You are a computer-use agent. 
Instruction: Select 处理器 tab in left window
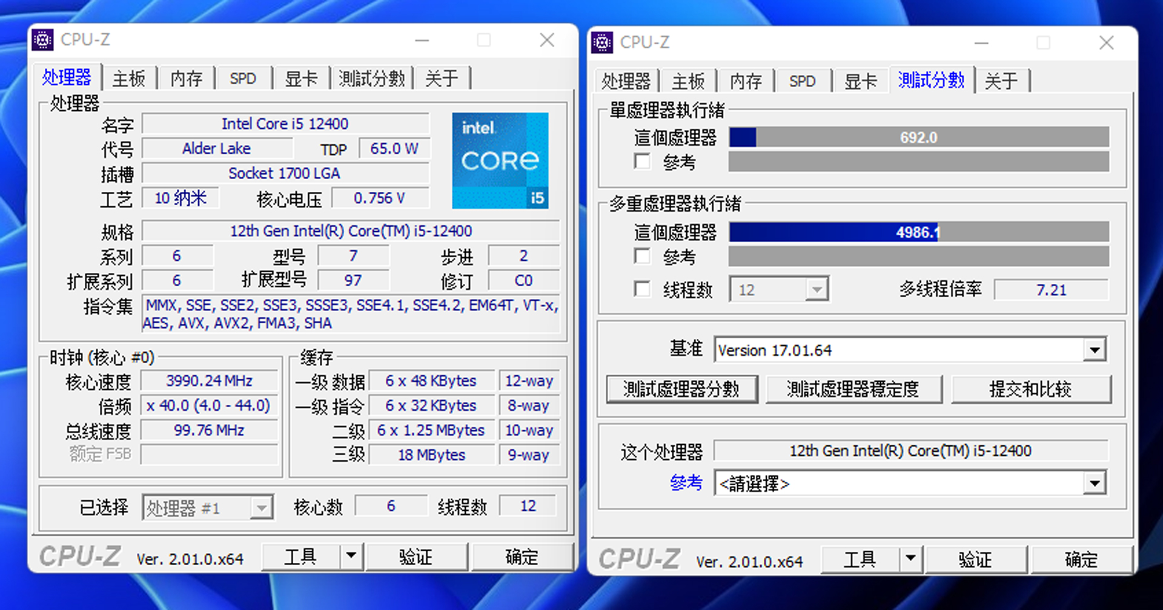[x=67, y=77]
